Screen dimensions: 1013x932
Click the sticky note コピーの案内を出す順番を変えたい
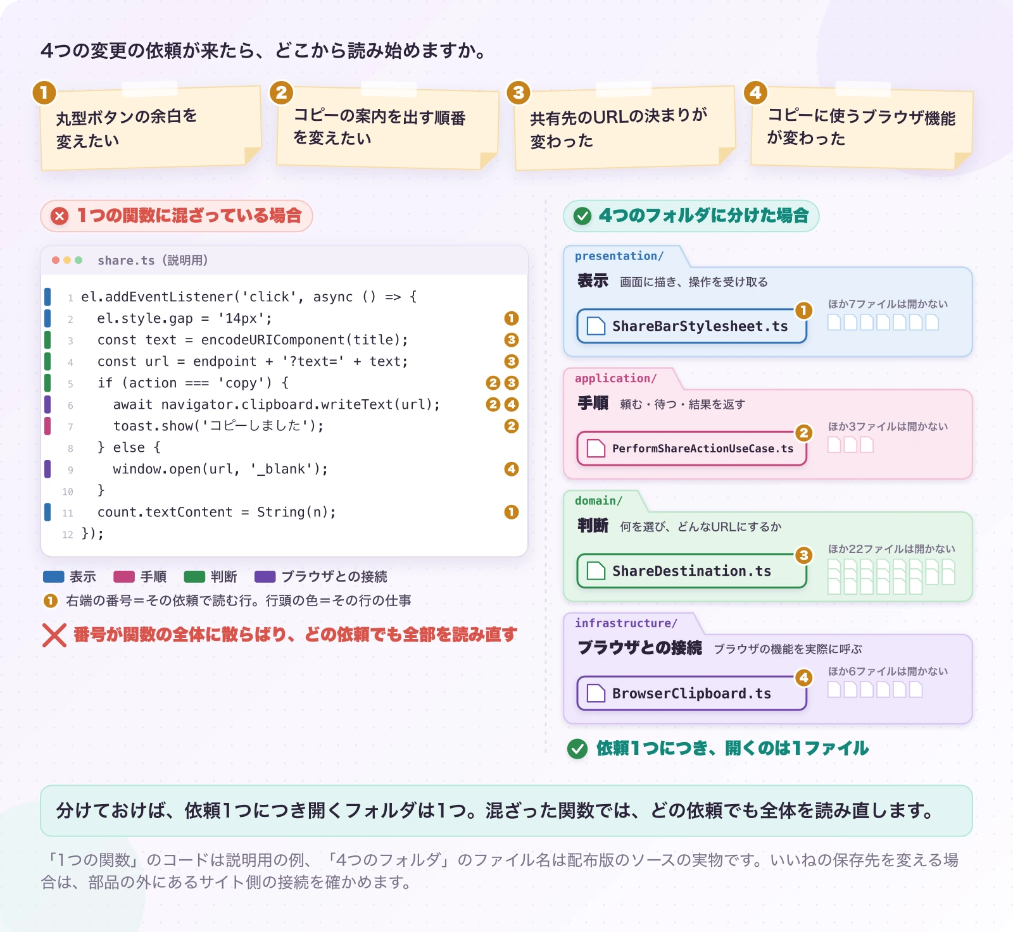click(387, 128)
